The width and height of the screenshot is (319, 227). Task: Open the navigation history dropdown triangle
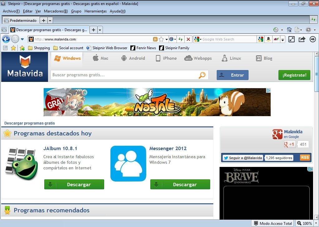22,39
